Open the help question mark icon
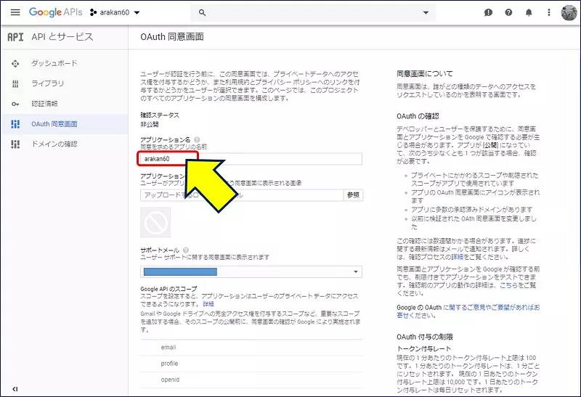The height and width of the screenshot is (397, 581). pos(508,12)
